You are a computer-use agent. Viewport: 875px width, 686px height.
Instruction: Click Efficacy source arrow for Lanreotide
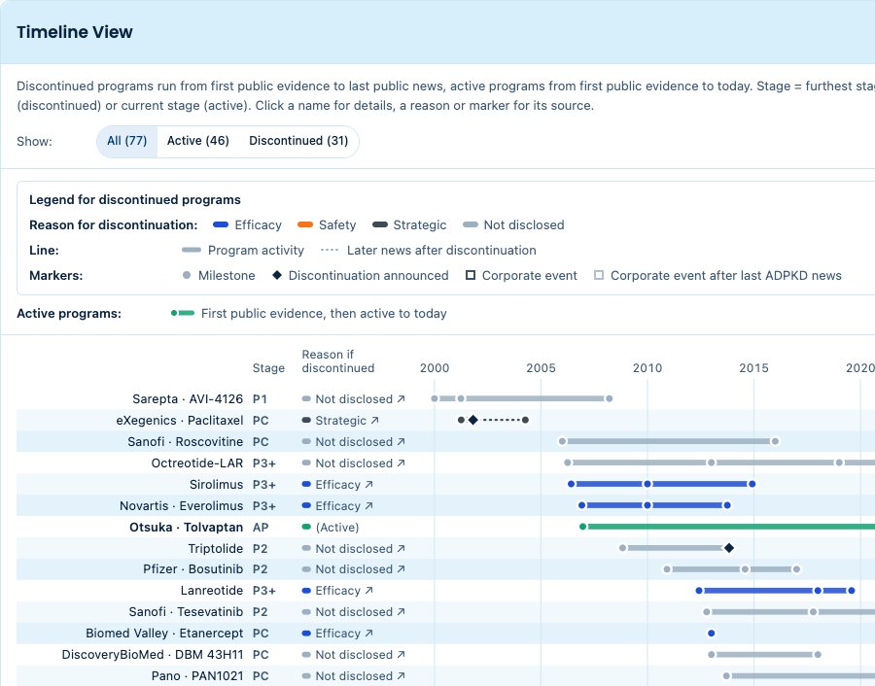[x=368, y=590]
